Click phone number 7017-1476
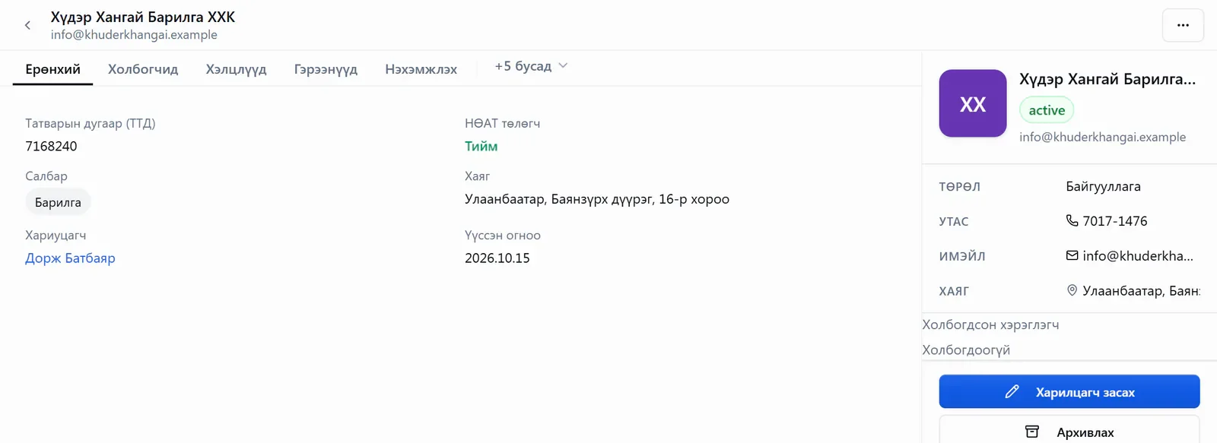The height and width of the screenshot is (443, 1217). tap(1114, 221)
